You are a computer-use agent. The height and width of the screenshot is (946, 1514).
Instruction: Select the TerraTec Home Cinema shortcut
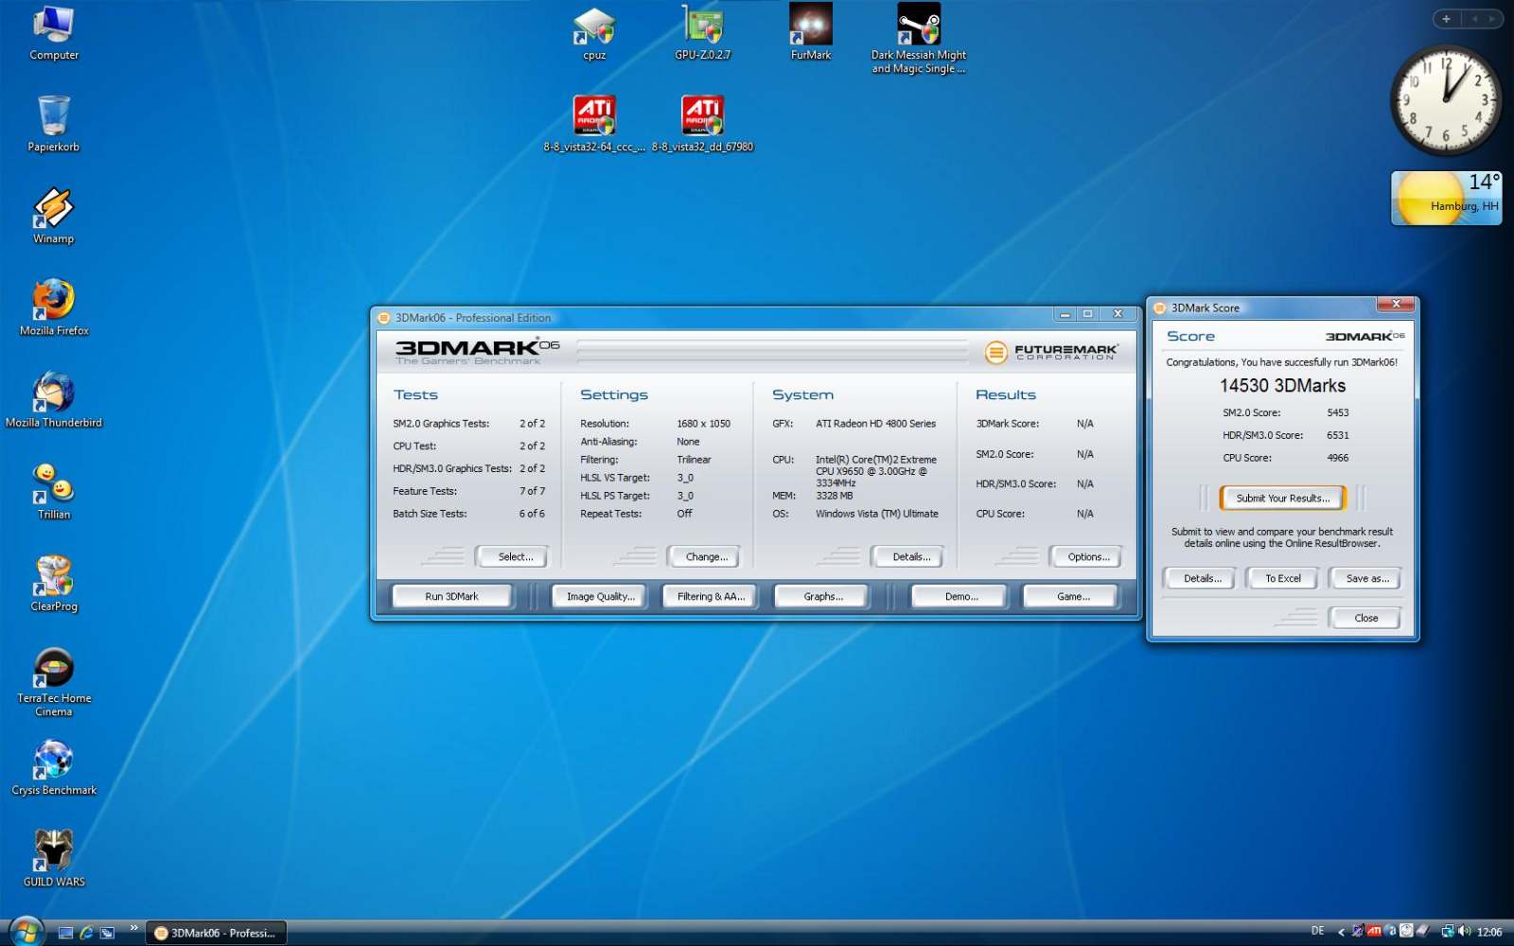(54, 681)
